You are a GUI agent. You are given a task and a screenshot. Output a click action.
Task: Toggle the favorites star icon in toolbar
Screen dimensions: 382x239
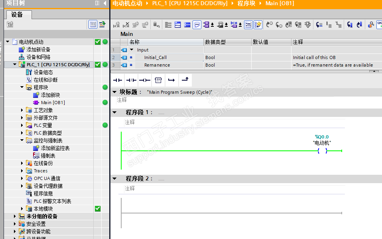[258, 25]
